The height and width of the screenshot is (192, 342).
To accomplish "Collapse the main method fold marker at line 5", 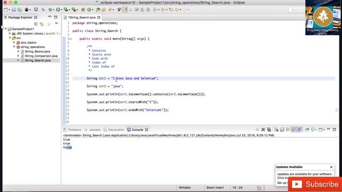I will pos(71,39).
